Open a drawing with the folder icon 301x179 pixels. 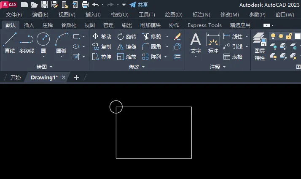point(35,5)
